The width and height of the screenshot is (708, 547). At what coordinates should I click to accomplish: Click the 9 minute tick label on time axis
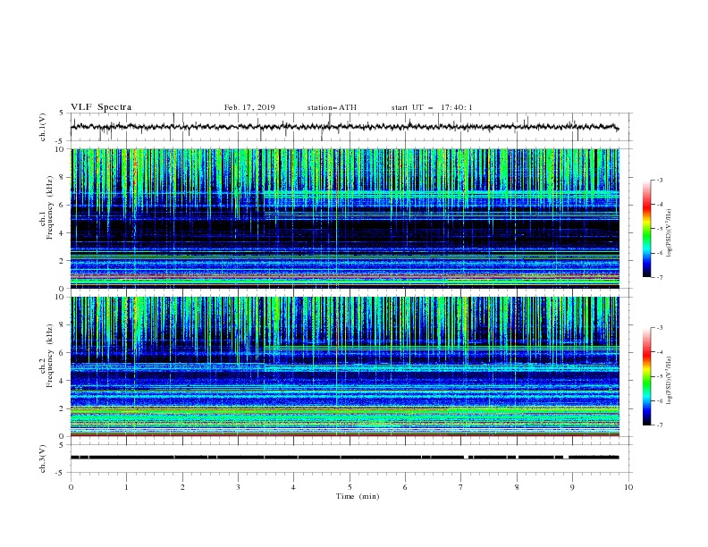point(572,487)
